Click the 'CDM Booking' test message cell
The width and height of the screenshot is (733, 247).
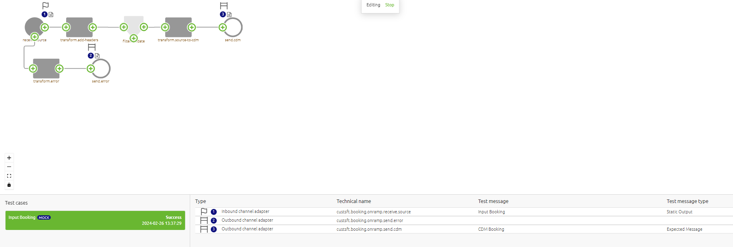coord(491,230)
